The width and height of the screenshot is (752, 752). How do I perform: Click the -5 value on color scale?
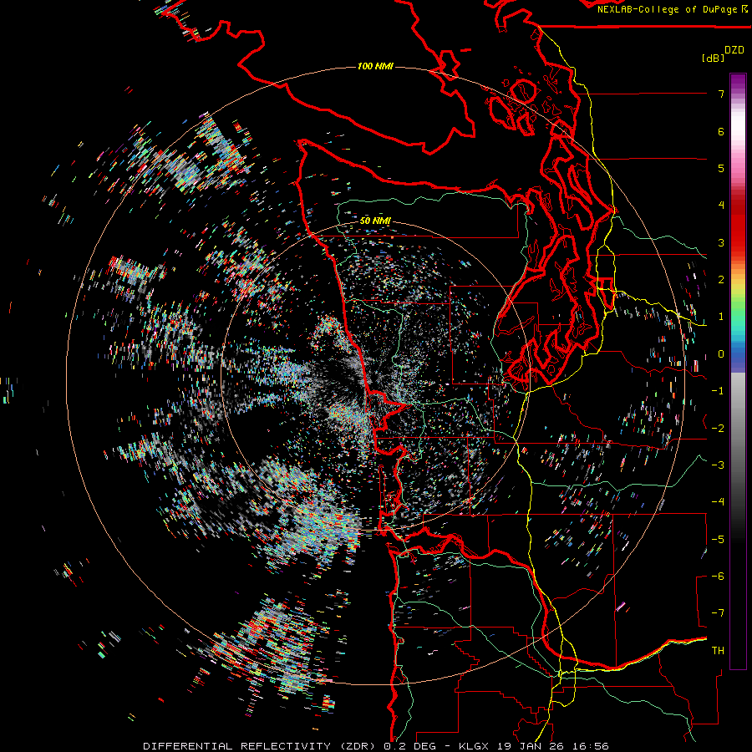pos(718,540)
